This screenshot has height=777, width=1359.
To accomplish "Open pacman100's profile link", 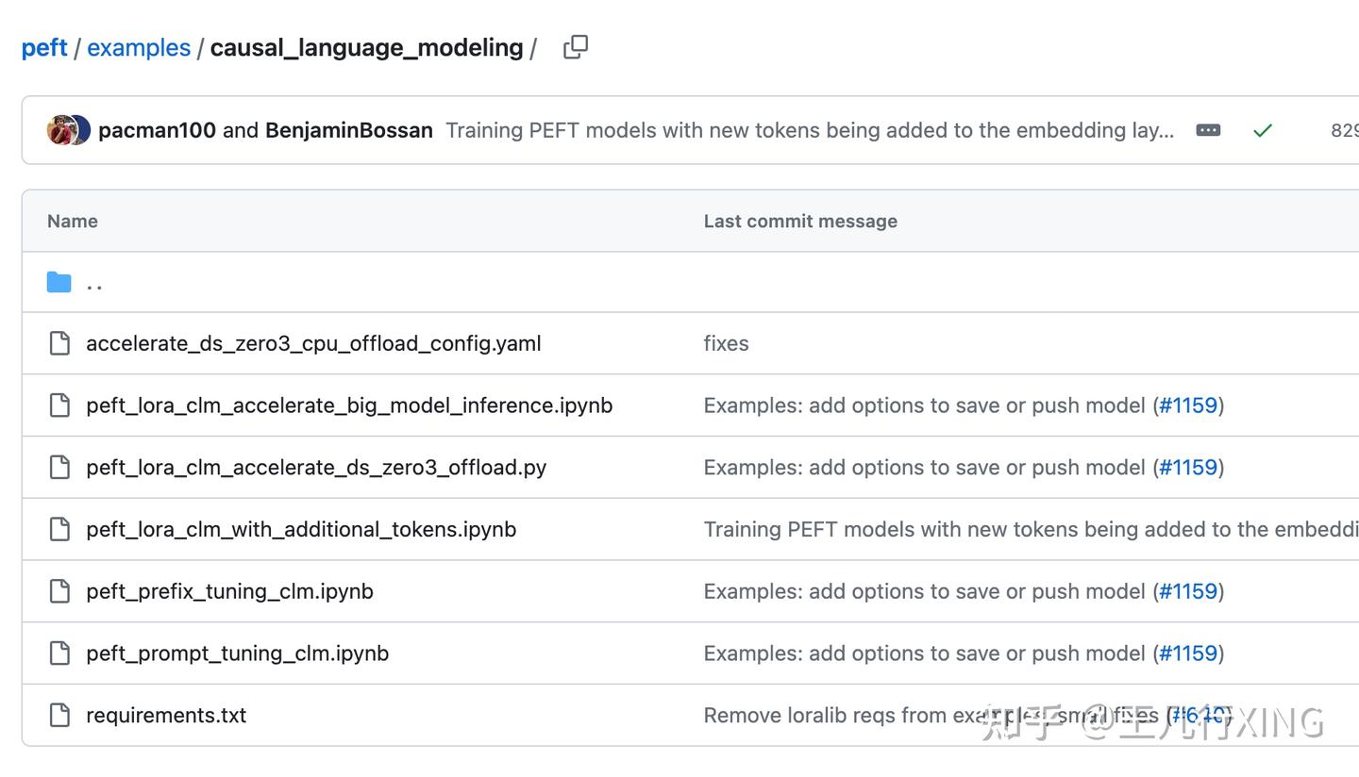I will 157,130.
